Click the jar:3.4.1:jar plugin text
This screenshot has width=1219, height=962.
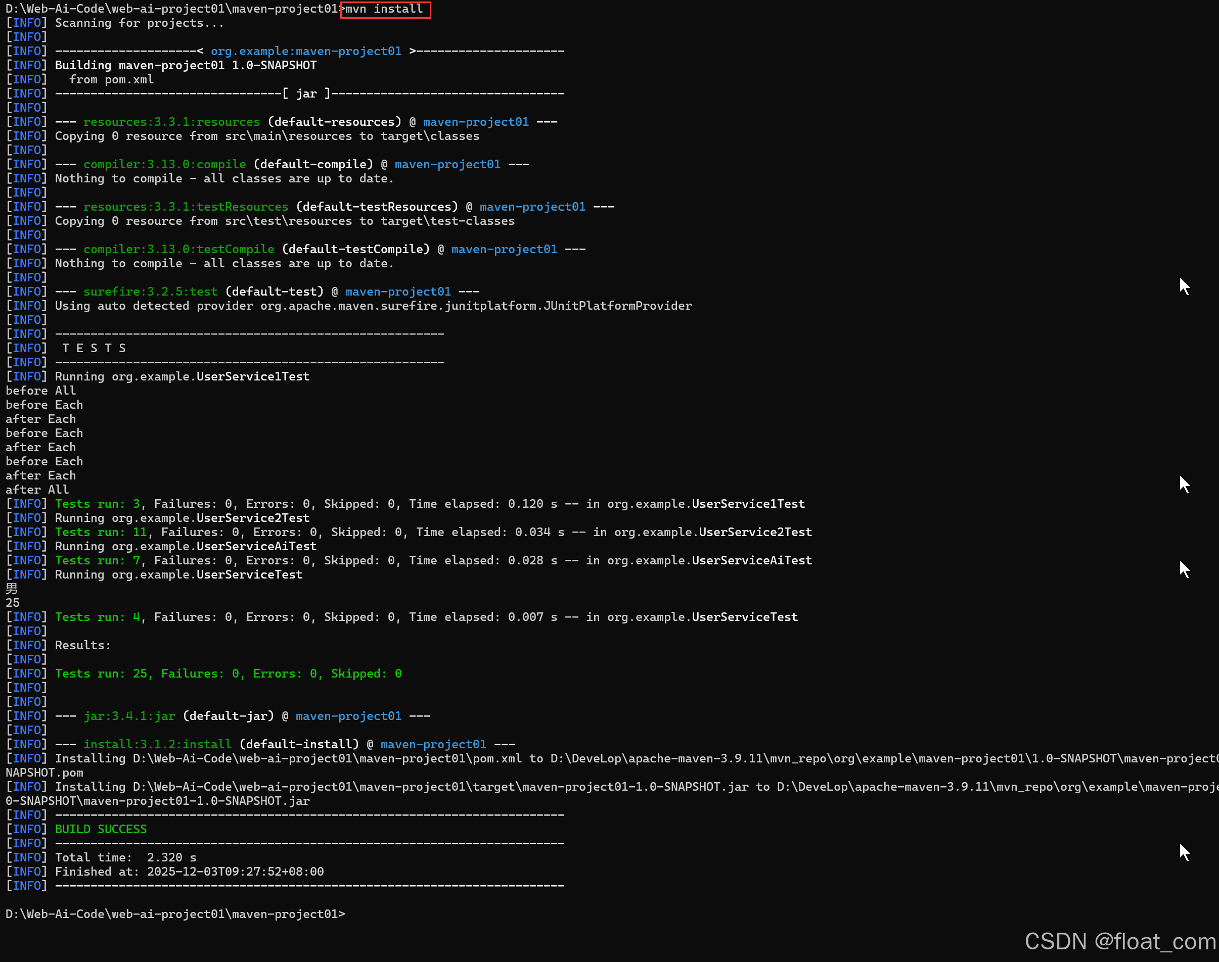tap(129, 716)
